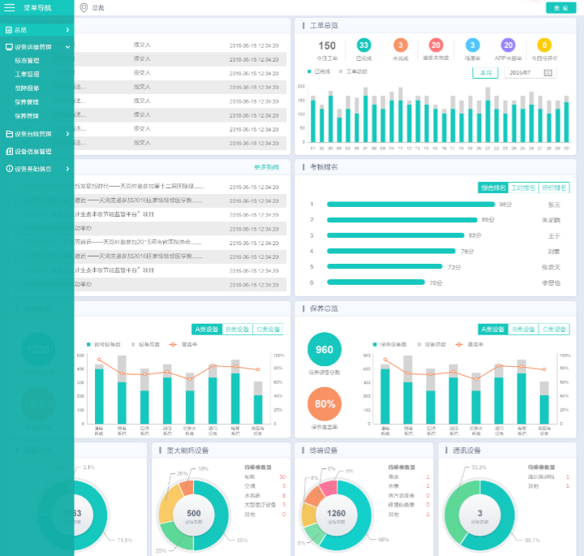584x556 pixels.
Task: Open the 更多新闻 link
Action: [x=266, y=167]
